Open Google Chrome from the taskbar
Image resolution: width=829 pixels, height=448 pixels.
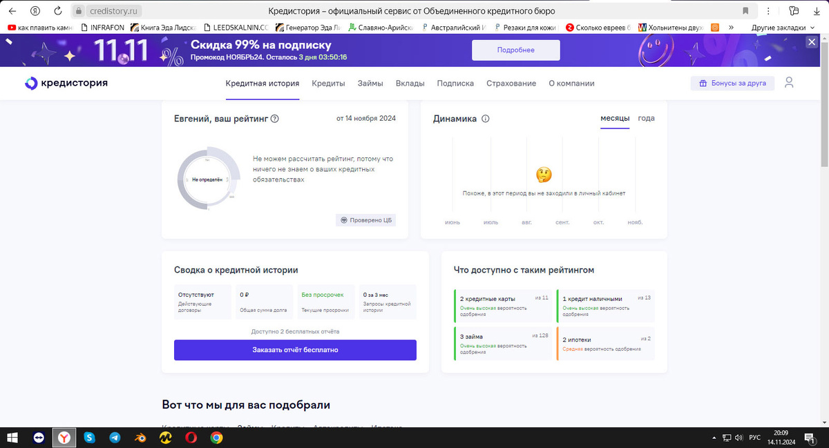[x=217, y=438]
